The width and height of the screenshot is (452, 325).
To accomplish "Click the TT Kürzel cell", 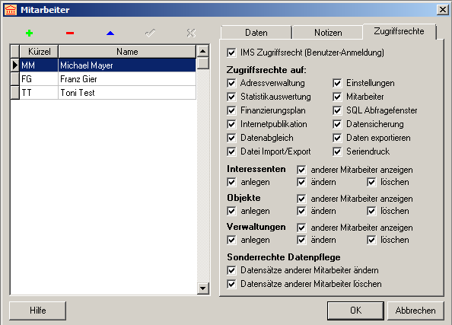I will tap(39, 93).
